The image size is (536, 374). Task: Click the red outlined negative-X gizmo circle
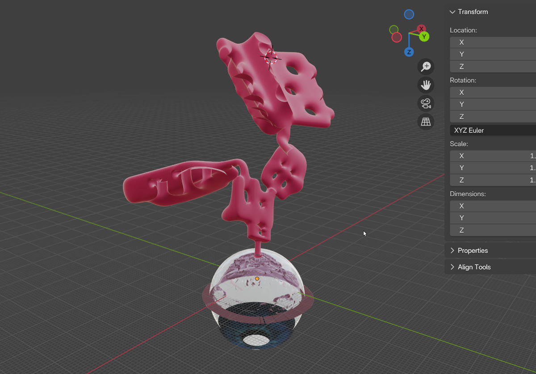397,37
